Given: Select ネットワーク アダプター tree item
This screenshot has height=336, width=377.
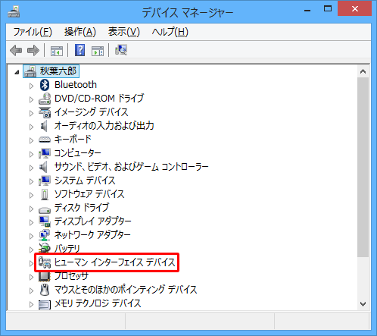Looking at the screenshot, I should tap(92, 235).
